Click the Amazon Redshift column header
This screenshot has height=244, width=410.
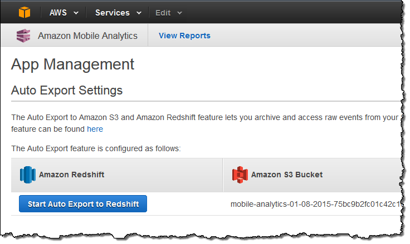tap(71, 175)
